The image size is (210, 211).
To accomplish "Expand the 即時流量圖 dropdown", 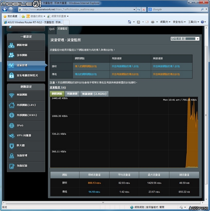I will 185,39.
